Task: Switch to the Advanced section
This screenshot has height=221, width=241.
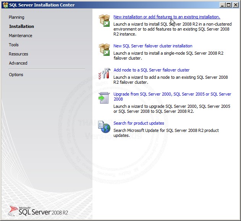Action: [18, 63]
